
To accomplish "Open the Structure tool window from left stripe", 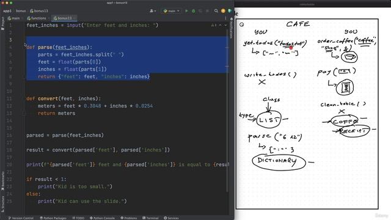I will (x=2, y=204).
